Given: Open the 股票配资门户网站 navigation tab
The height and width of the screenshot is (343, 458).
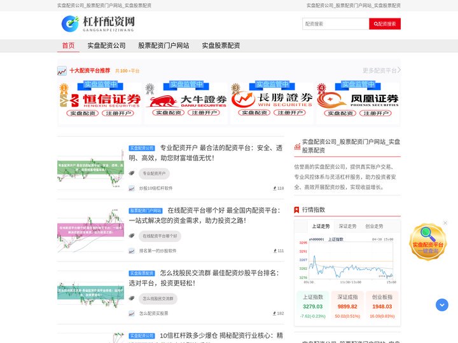Looking at the screenshot, I should 163,46.
